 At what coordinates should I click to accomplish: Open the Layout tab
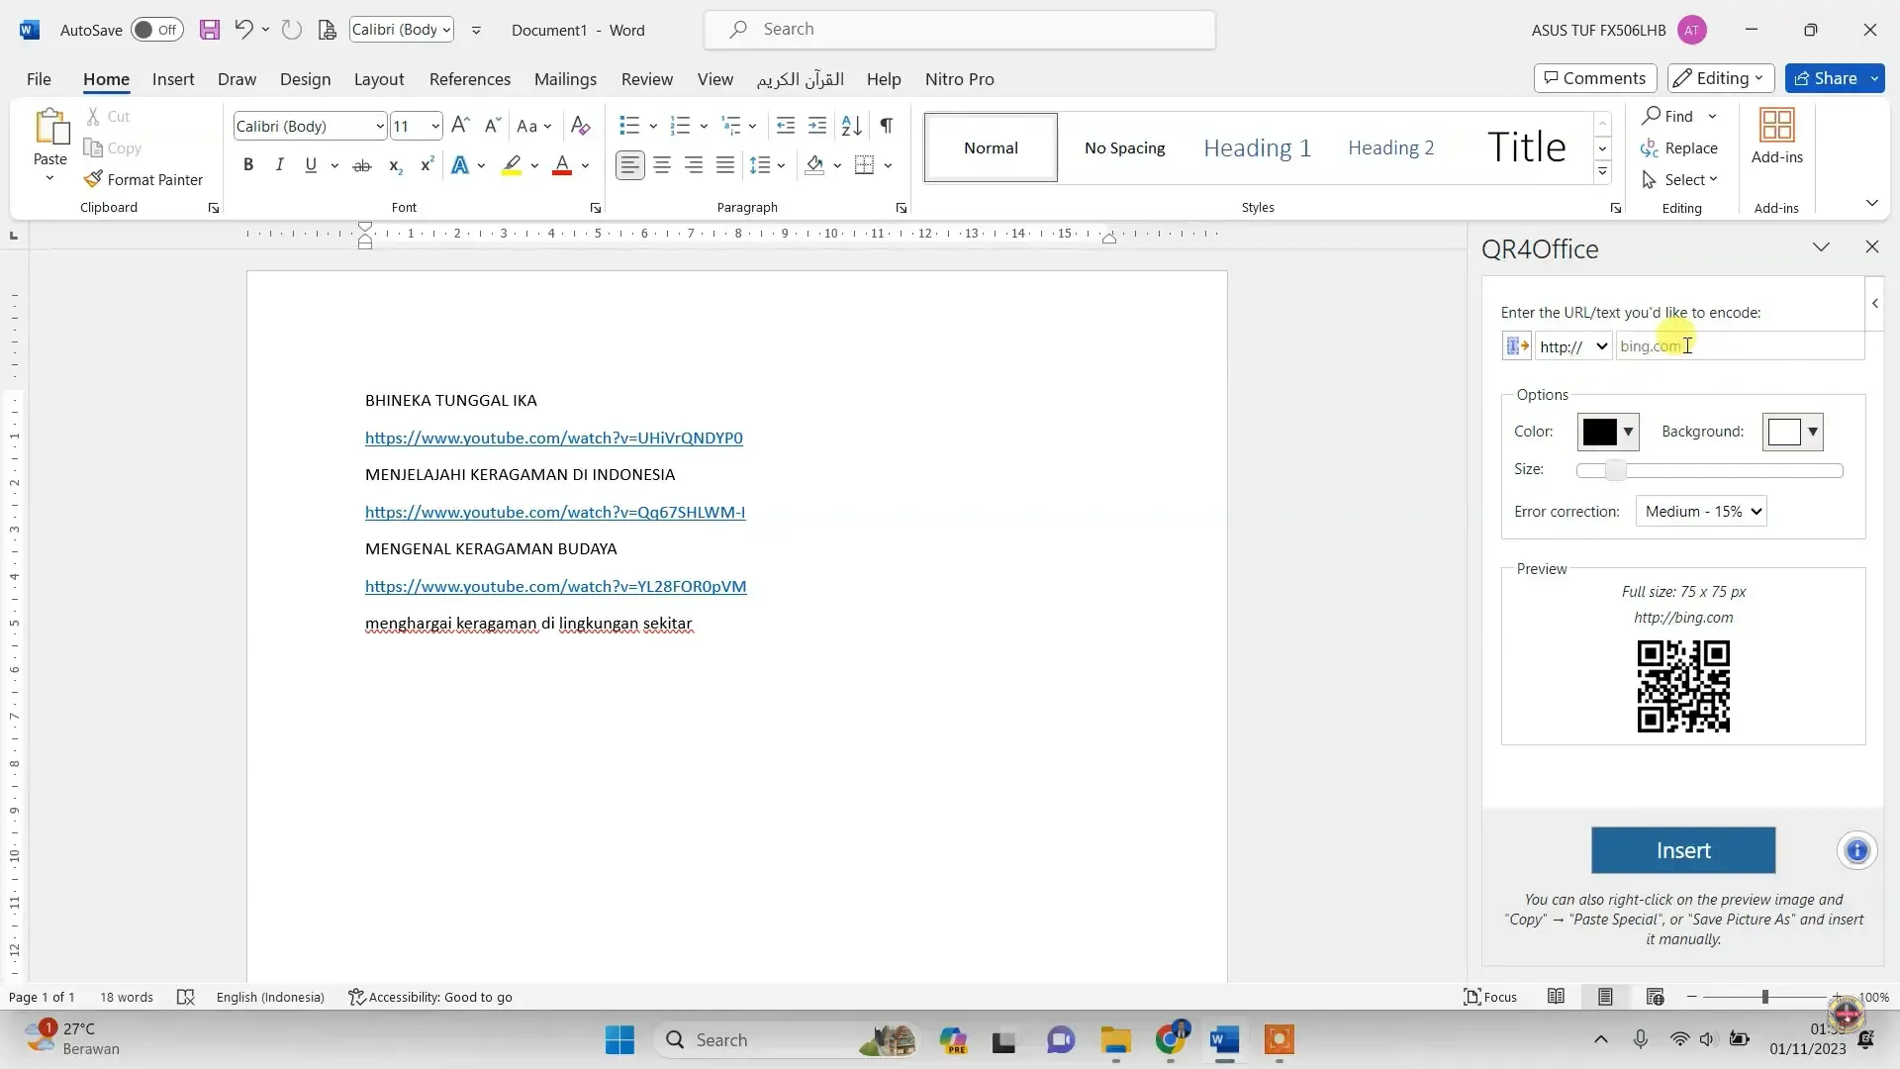point(379,79)
